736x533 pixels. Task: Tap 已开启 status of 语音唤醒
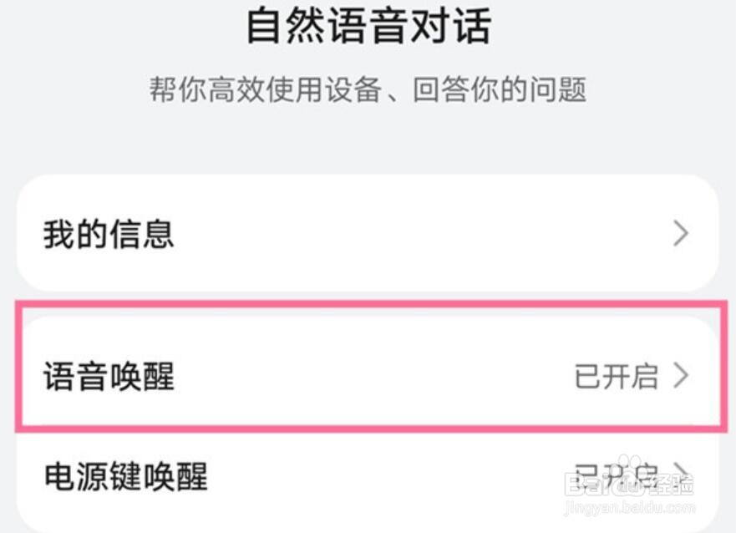tap(617, 376)
